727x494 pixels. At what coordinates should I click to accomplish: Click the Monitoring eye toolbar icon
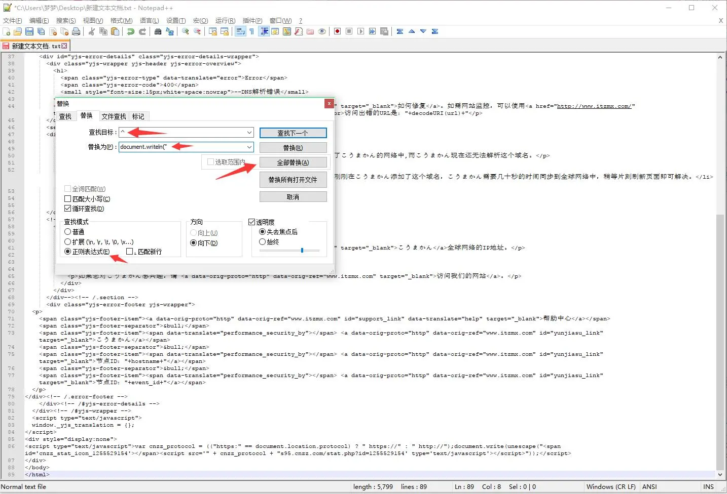322,31
